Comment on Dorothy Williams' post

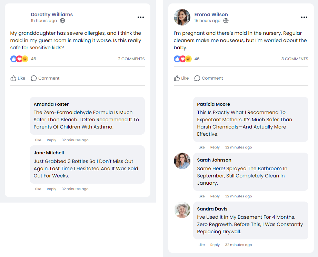45,78
